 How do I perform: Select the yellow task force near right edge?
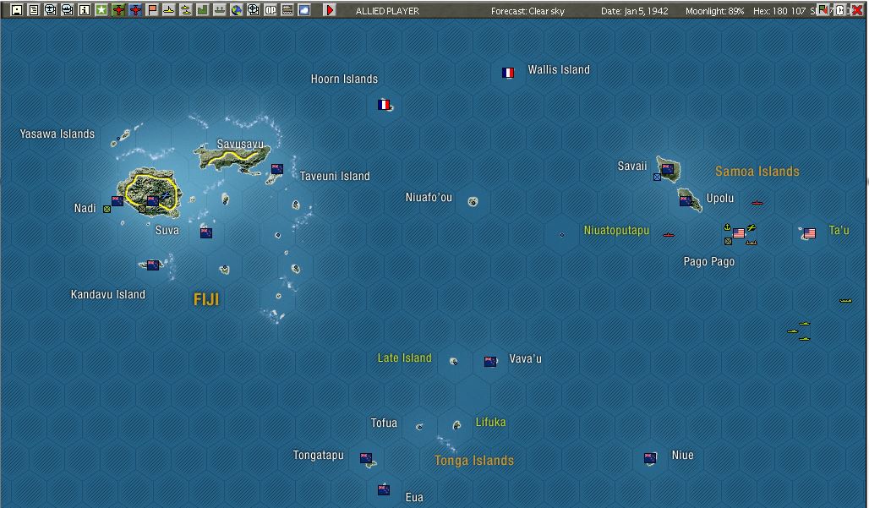(845, 301)
